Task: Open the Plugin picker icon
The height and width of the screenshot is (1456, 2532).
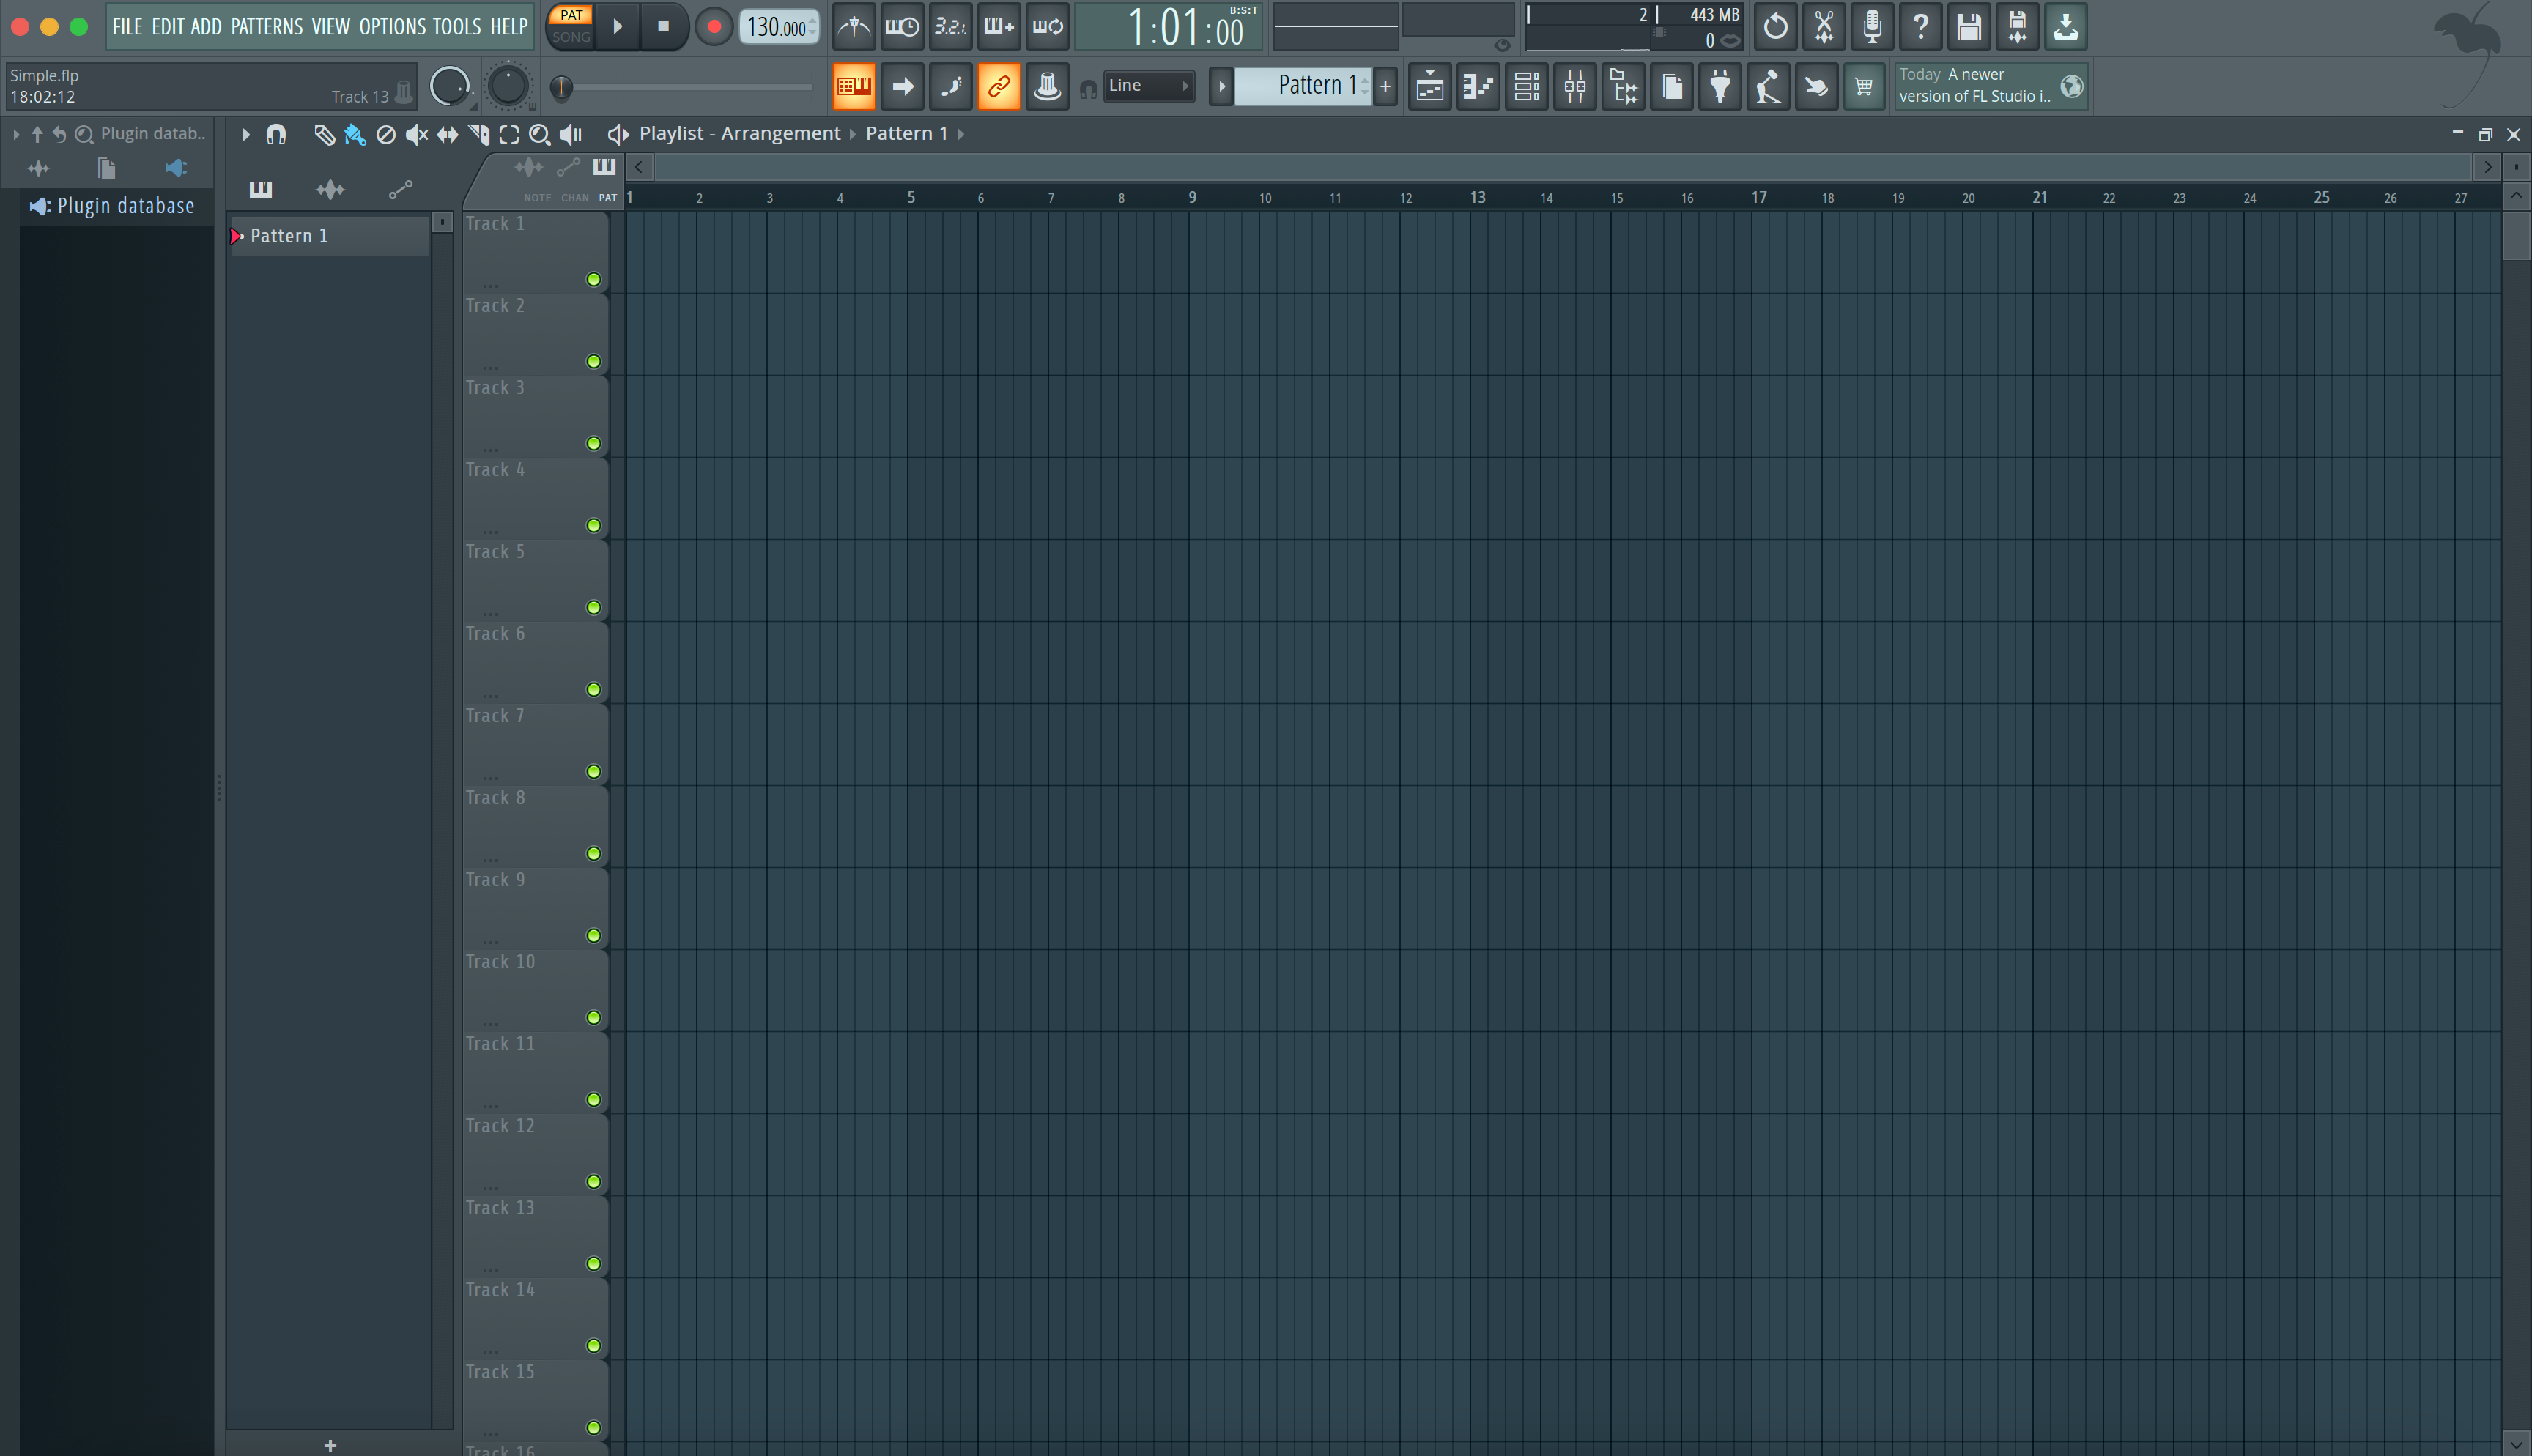Action: click(1720, 87)
